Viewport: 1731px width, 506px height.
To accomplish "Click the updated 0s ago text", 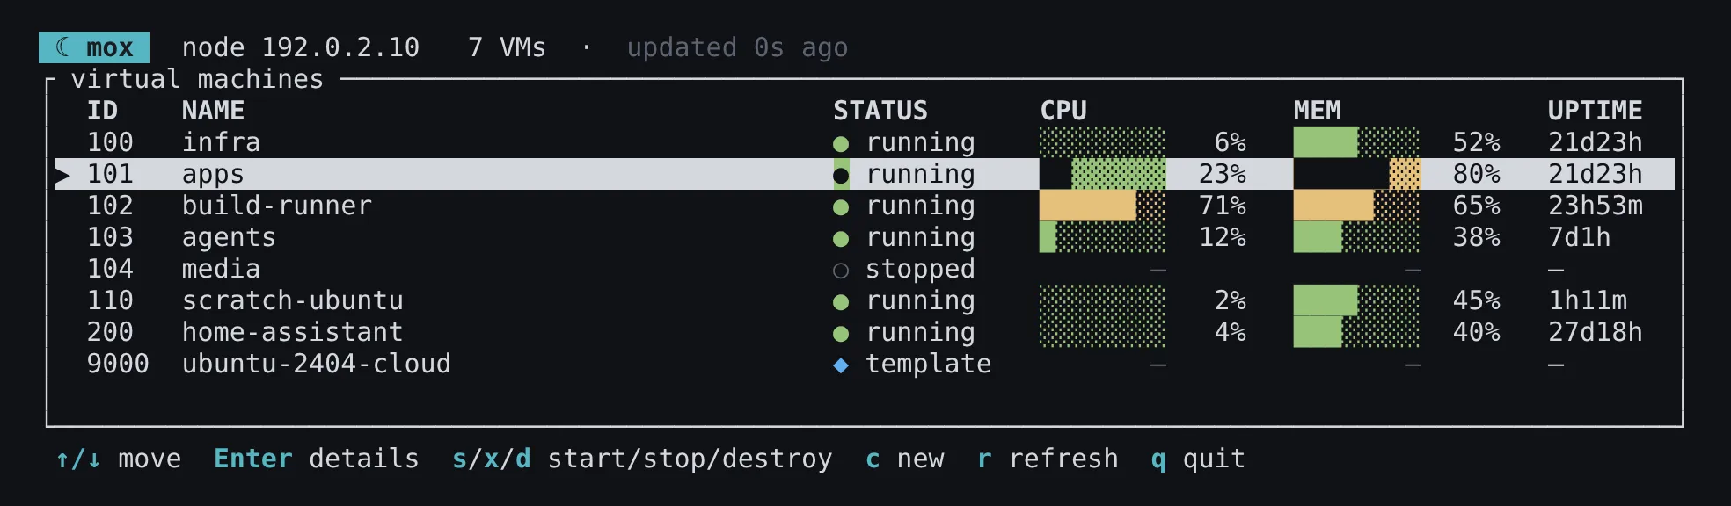I will coord(737,47).
